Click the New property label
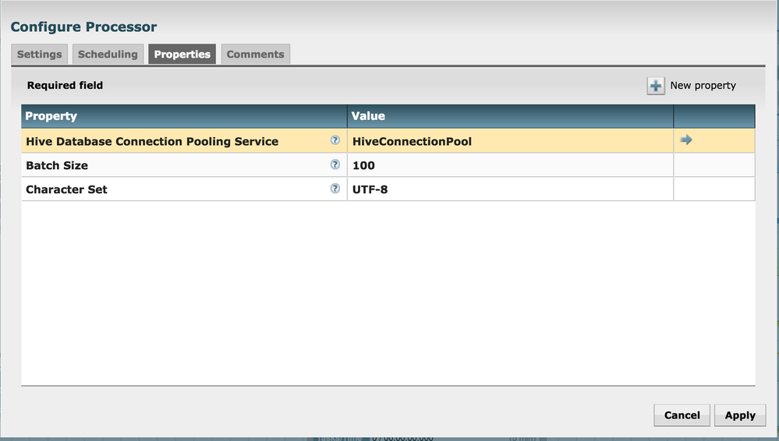Viewport: 779px width, 441px height. coord(703,86)
